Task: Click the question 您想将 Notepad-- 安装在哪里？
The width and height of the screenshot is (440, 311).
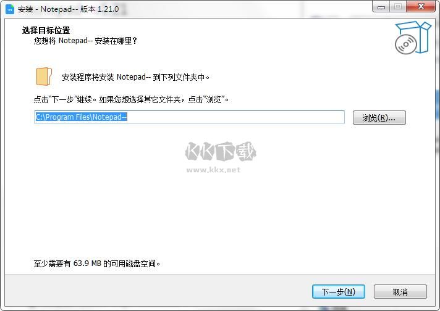Action: coord(85,41)
